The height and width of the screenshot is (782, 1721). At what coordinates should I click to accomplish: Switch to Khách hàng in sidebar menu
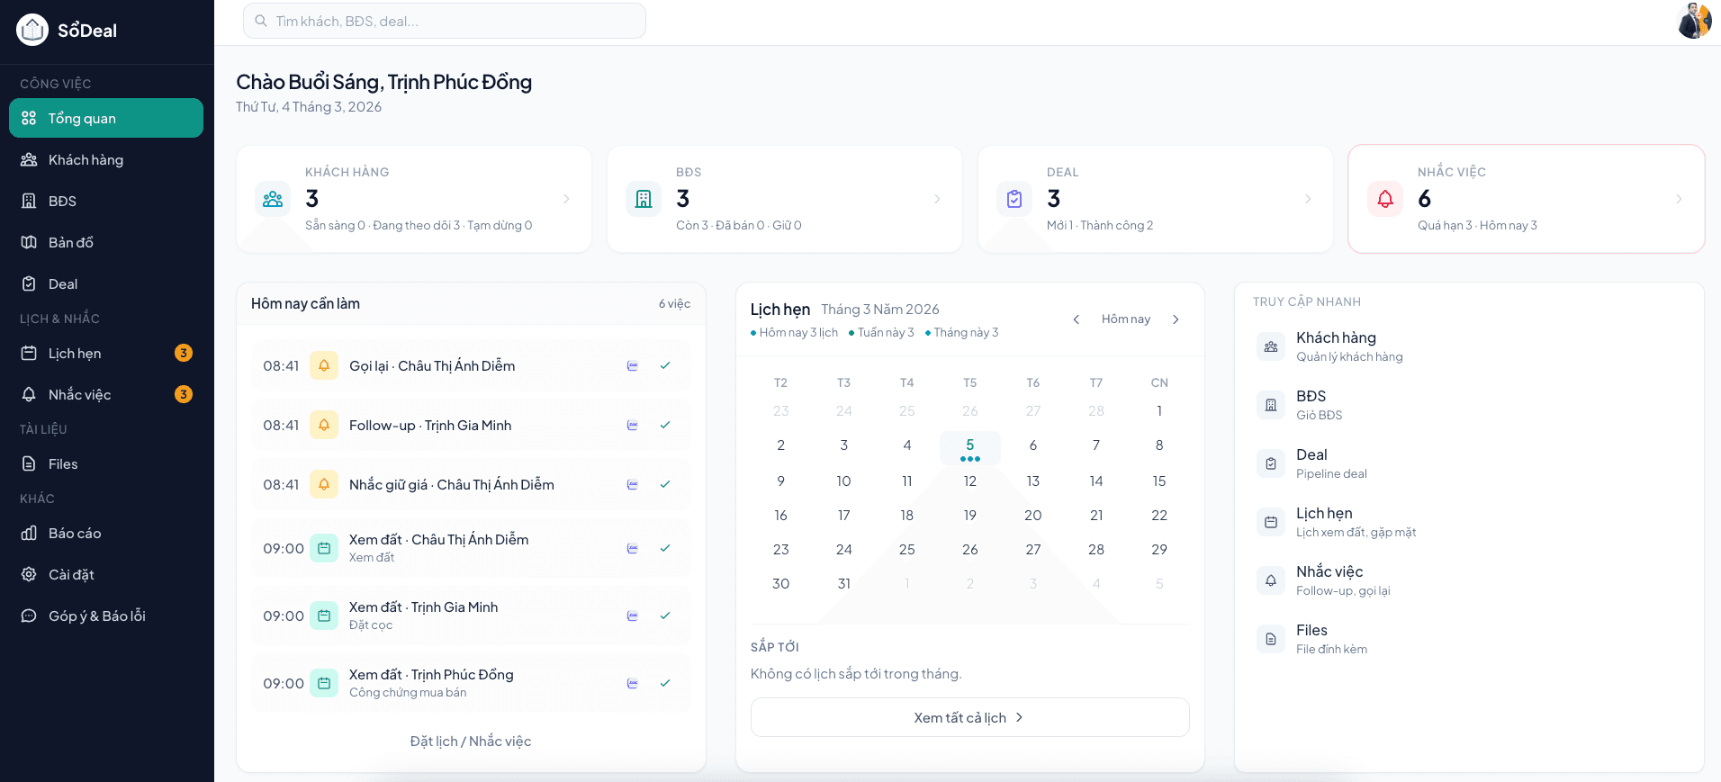[86, 159]
